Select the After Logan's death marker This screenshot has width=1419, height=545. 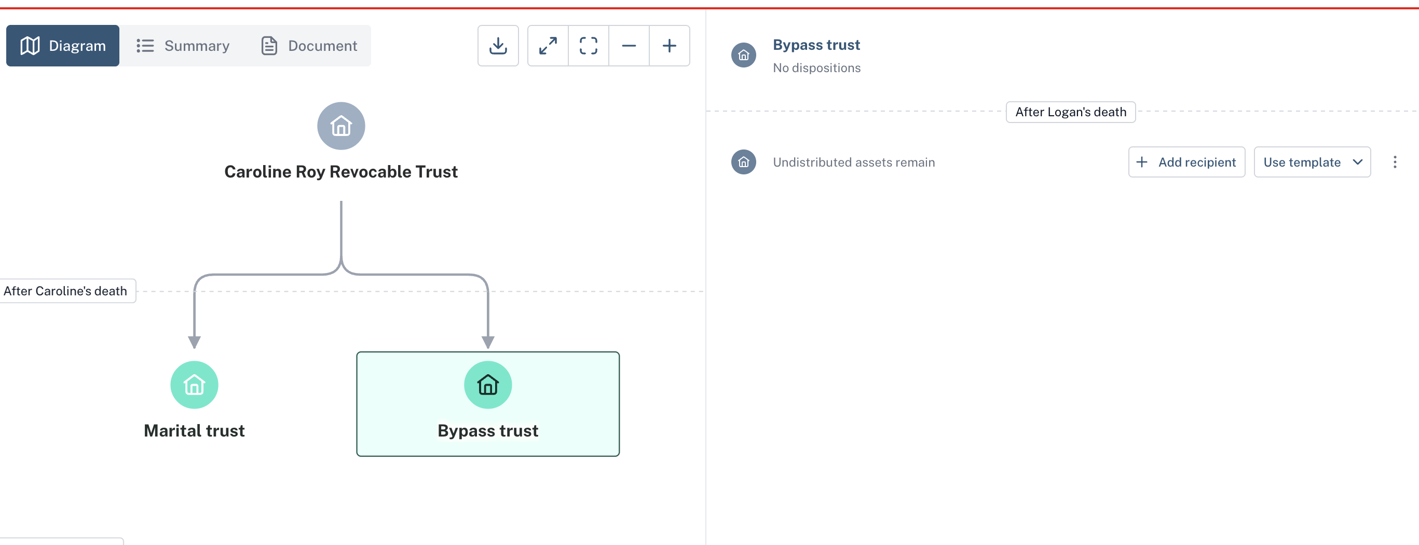[1070, 112]
